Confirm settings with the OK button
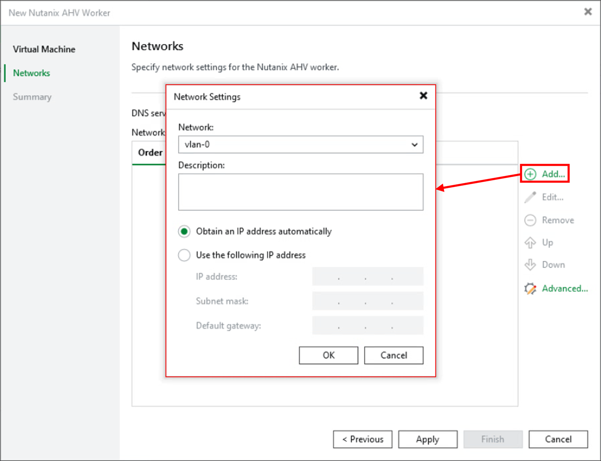The width and height of the screenshot is (601, 461). (328, 355)
